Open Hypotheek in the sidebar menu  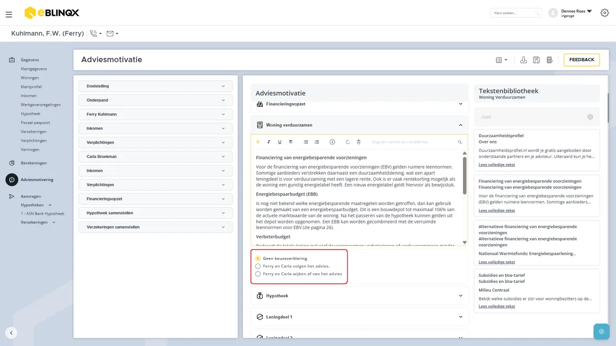[30, 114]
